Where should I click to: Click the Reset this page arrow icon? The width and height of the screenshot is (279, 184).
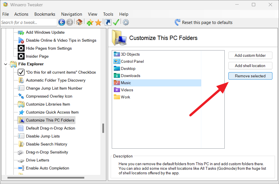[x=177, y=22]
